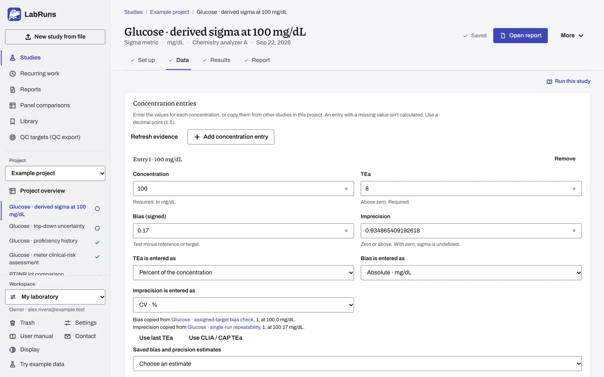The image size is (604, 377).
Task: Open the TEa is entered as dropdown
Action: point(243,273)
